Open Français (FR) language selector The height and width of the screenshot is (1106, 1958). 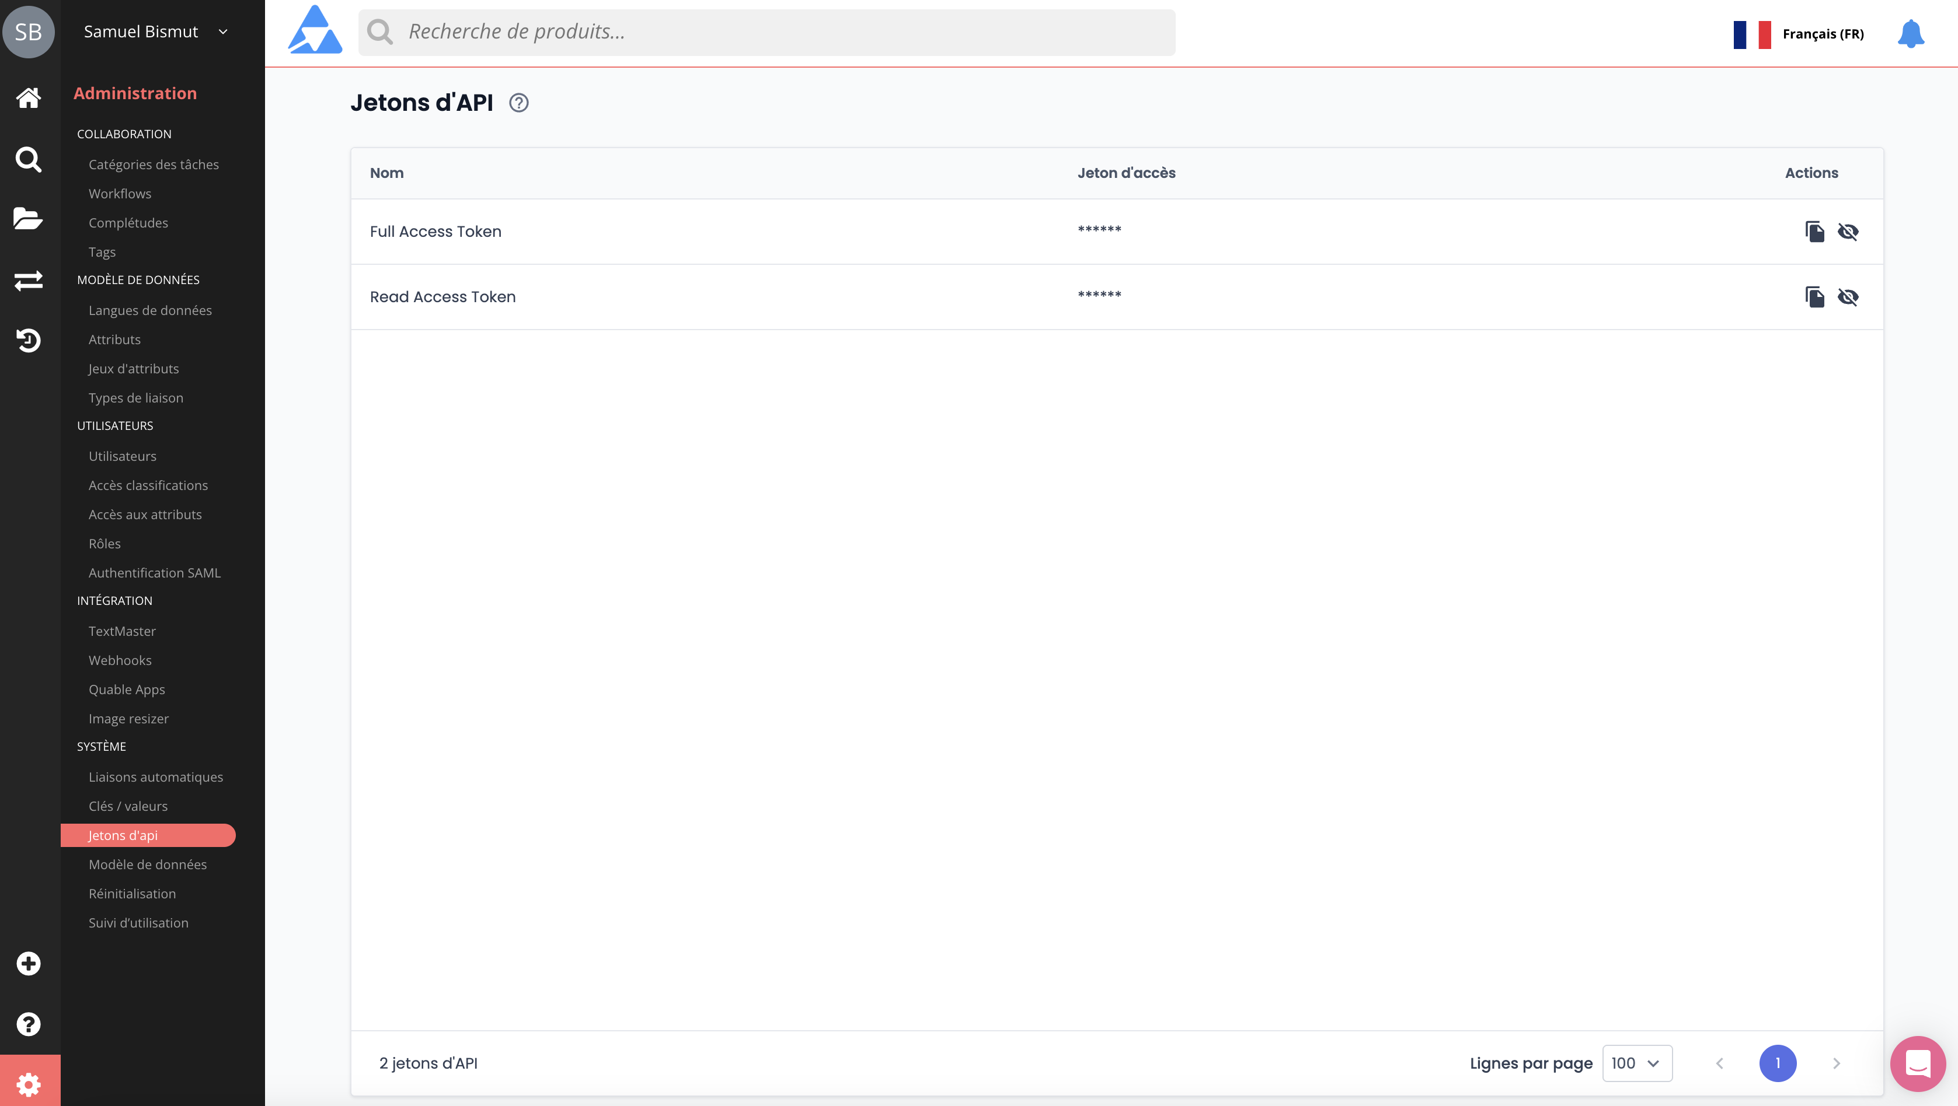click(x=1799, y=34)
